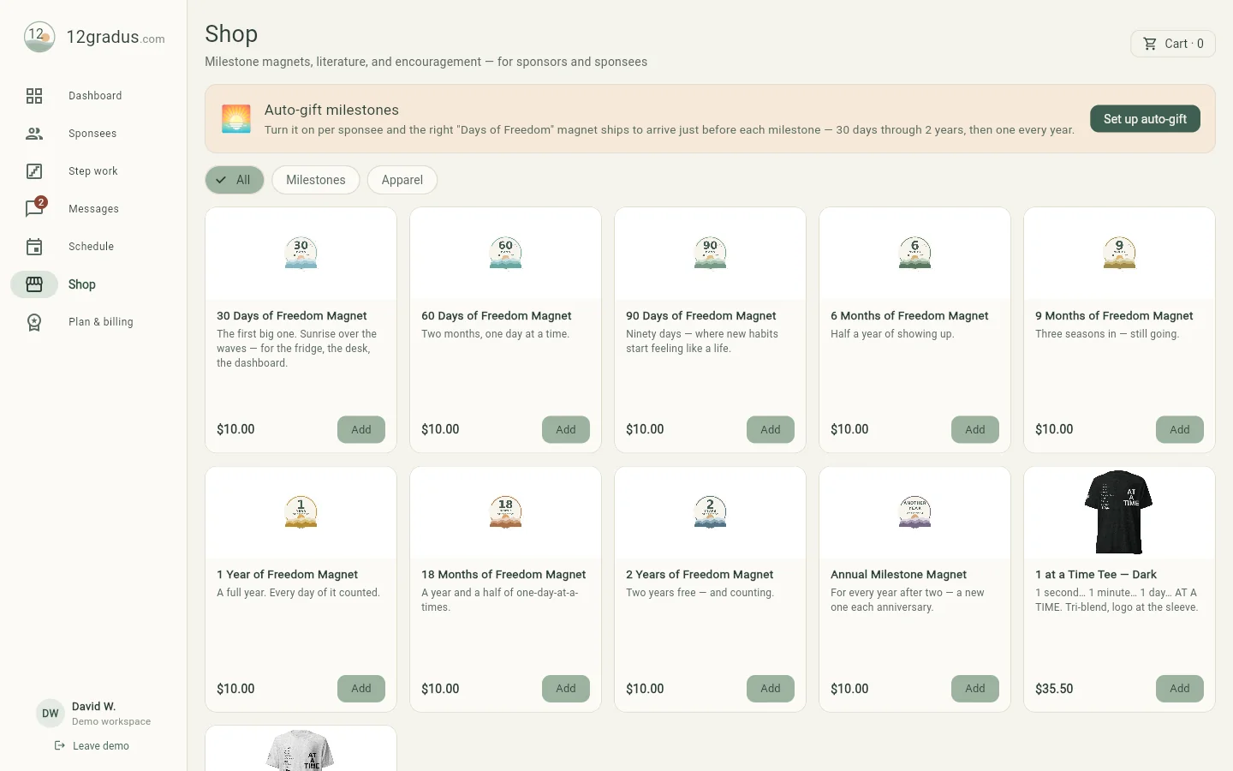Open the Messages chat icon
The width and height of the screenshot is (1233, 771).
click(x=34, y=209)
